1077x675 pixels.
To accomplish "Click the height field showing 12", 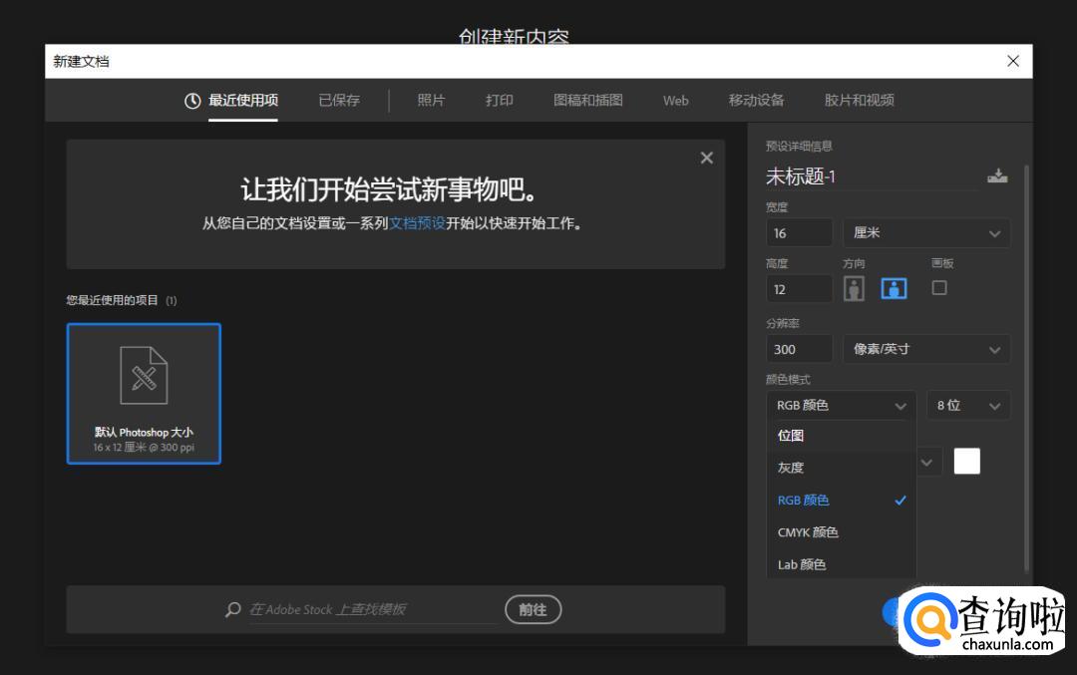I will [800, 289].
